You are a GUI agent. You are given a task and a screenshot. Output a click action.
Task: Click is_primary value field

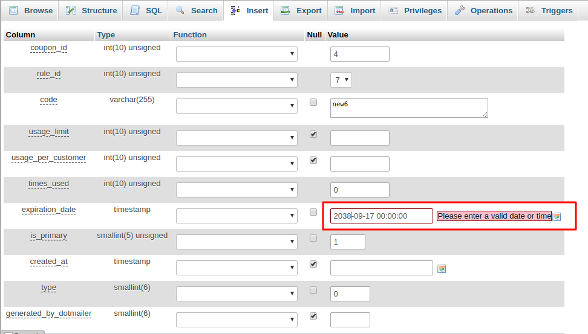348,242
